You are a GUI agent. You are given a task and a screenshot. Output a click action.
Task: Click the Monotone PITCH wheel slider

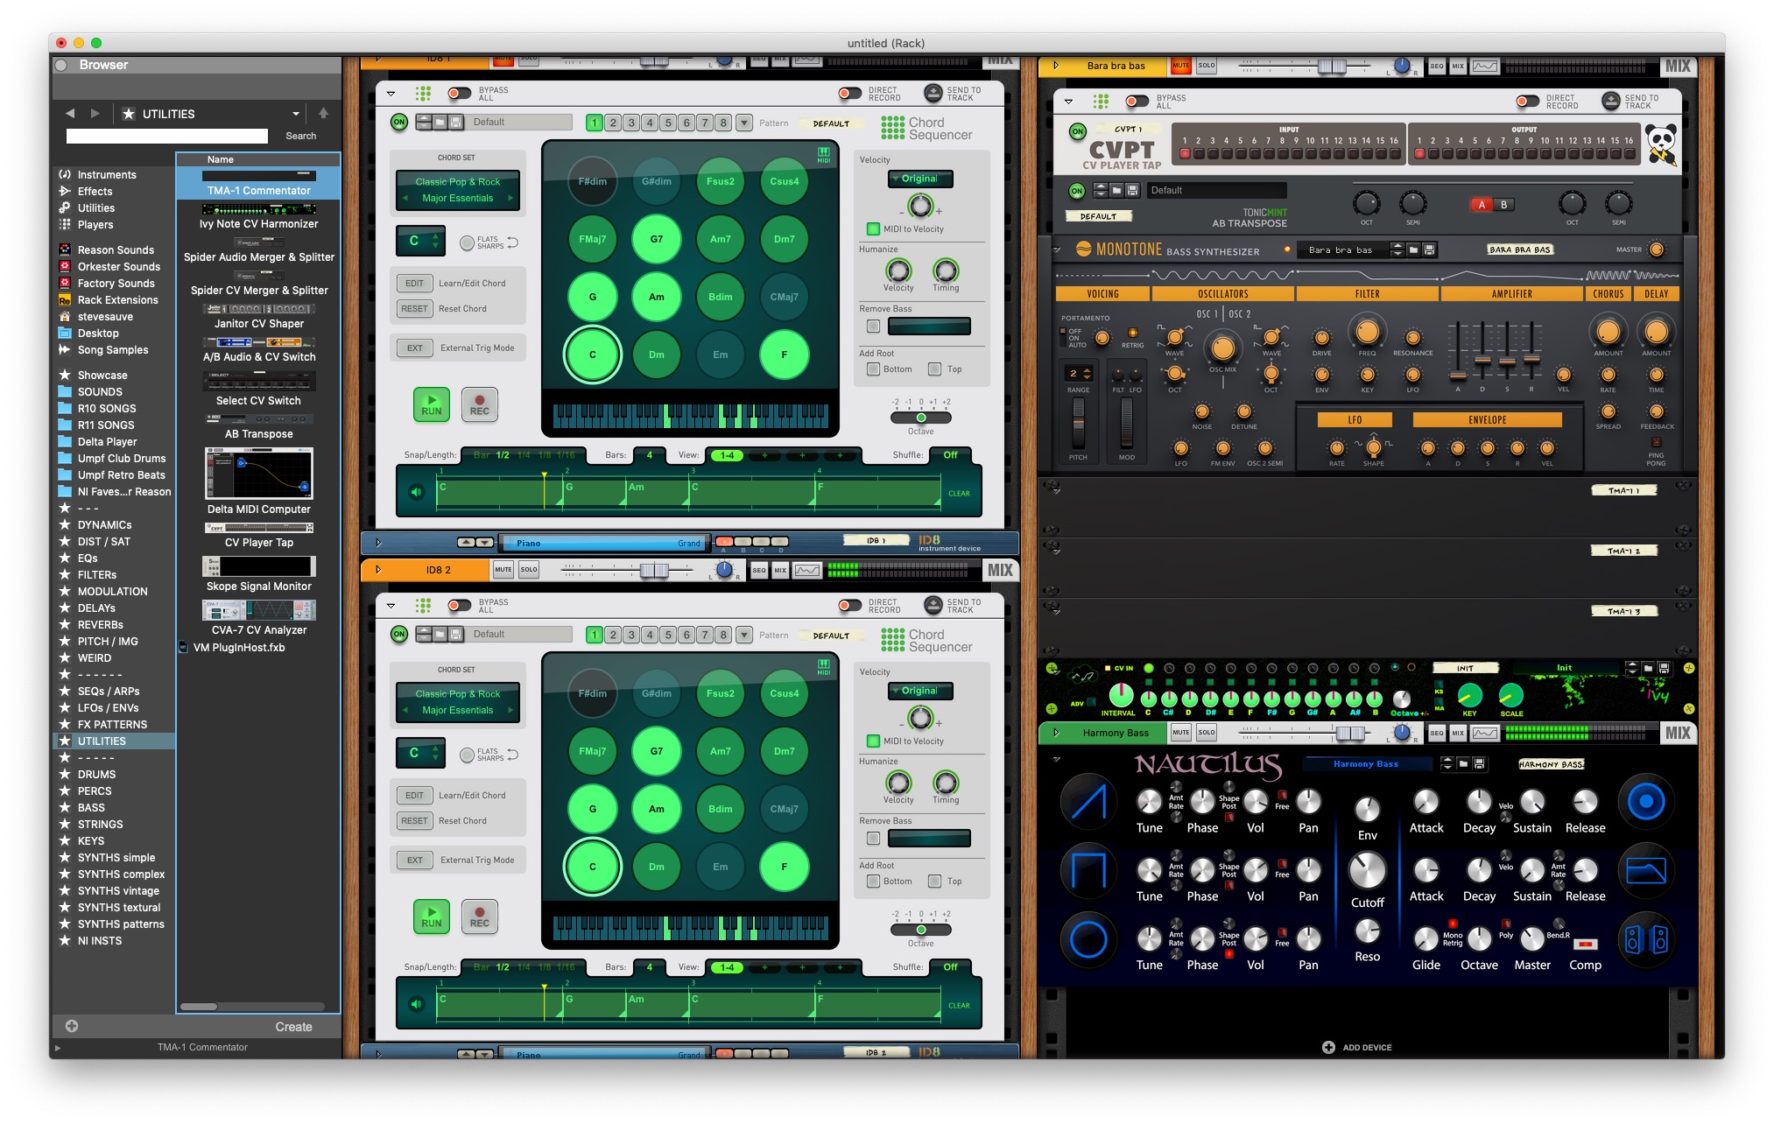[1078, 424]
